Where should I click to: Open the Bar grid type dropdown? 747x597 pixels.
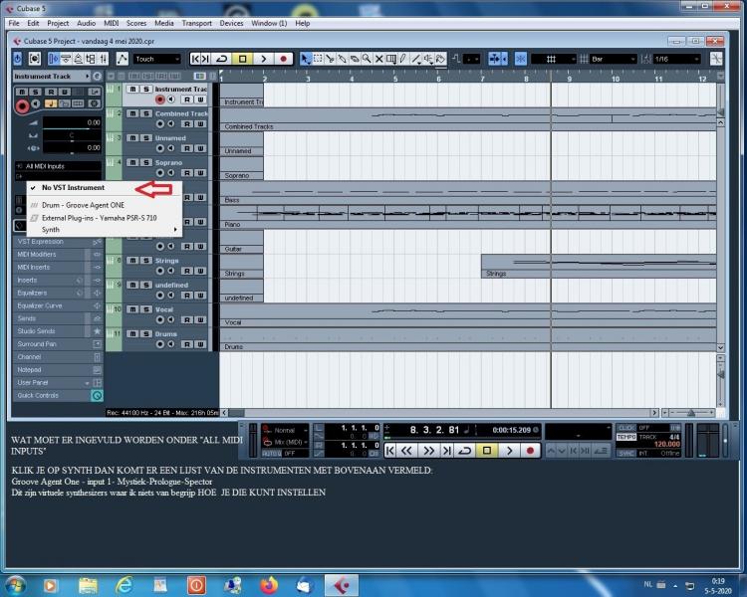[613, 59]
